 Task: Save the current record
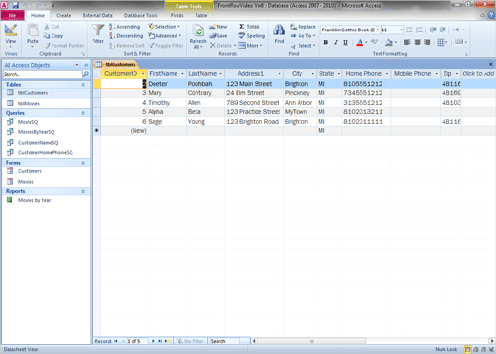point(218,36)
